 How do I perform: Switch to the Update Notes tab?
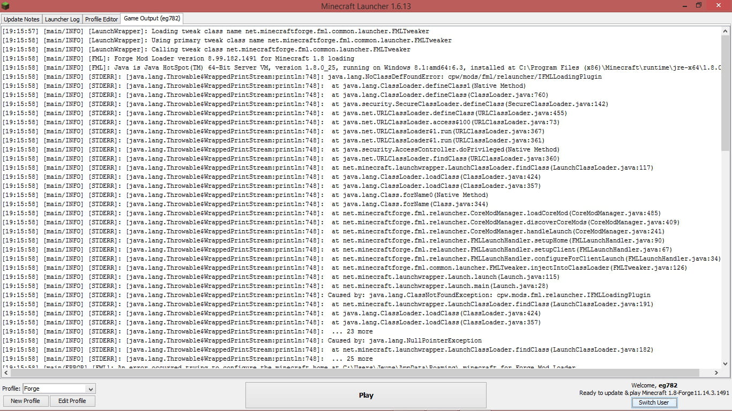[21, 19]
